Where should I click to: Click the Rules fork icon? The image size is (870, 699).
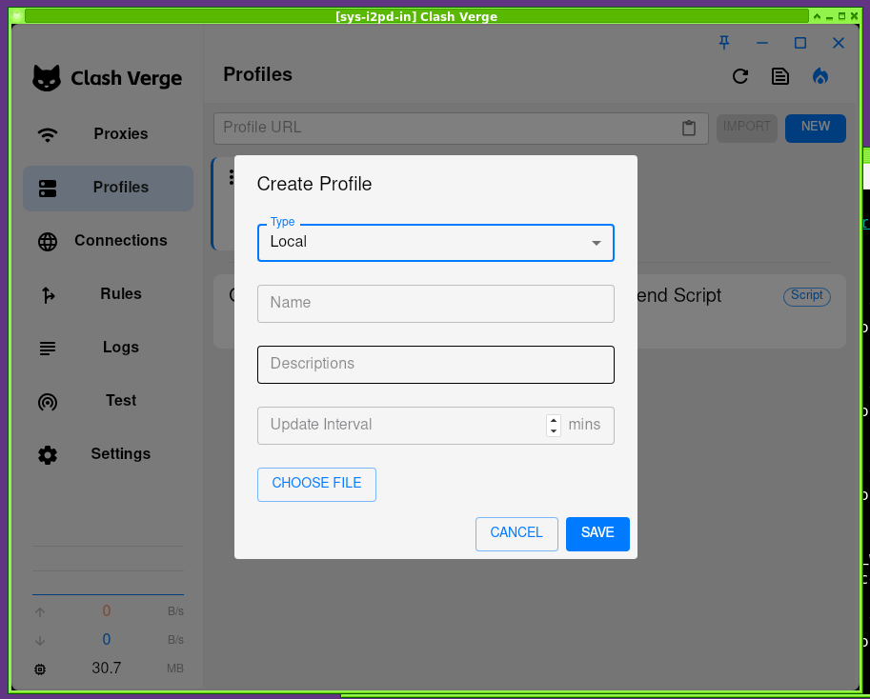coord(49,295)
